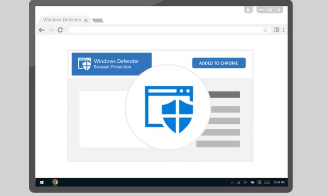Click the battery icon in the tray
The width and height of the screenshot is (327, 196).
pos(252,183)
